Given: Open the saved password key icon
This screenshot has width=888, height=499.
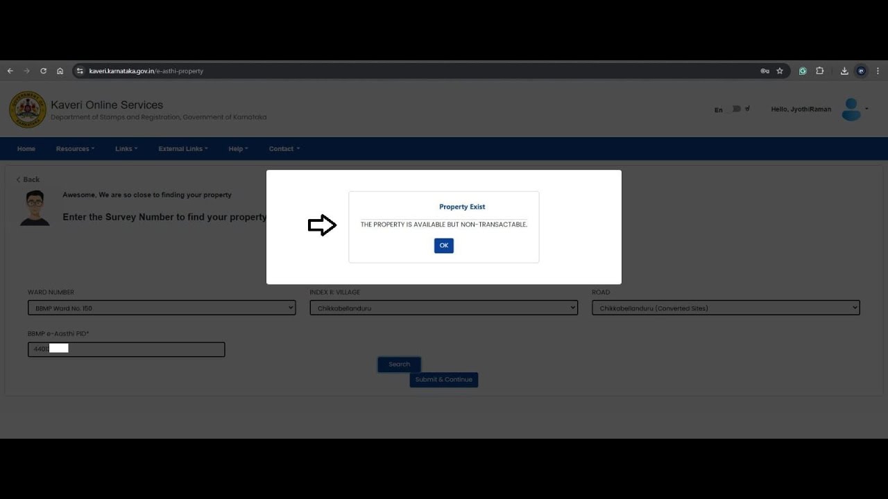Looking at the screenshot, I should 765,71.
